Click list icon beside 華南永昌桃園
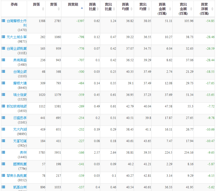The width and height of the screenshot is (216, 191). click(3, 175)
